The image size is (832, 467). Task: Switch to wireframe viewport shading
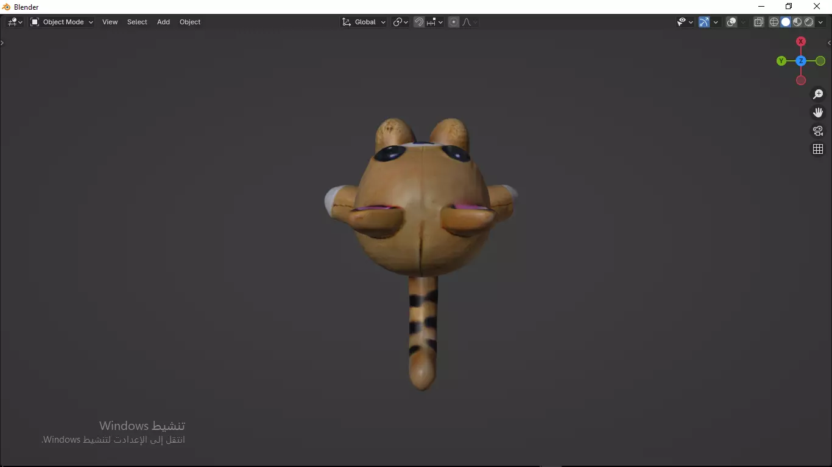pyautogui.click(x=774, y=22)
